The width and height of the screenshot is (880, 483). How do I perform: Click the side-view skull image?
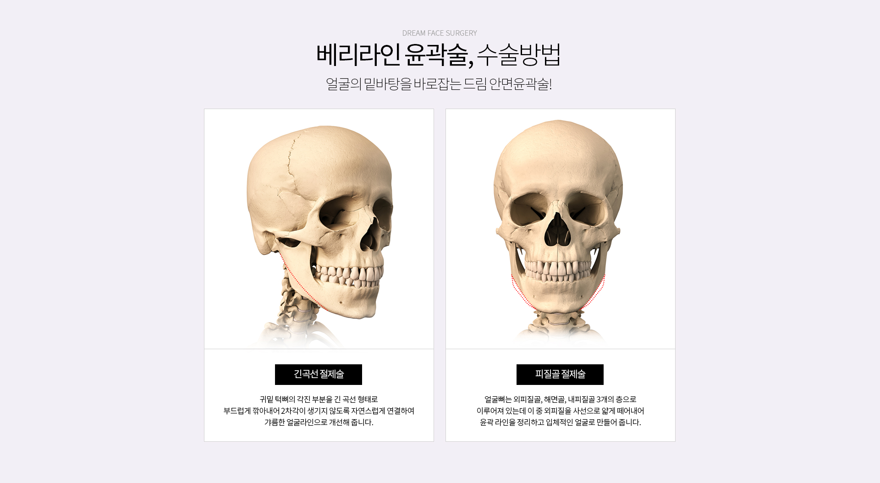319,229
